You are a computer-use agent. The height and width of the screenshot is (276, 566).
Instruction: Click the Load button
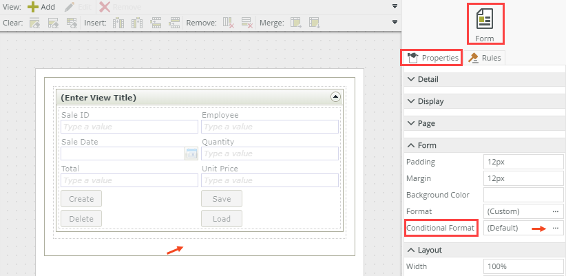(222, 219)
